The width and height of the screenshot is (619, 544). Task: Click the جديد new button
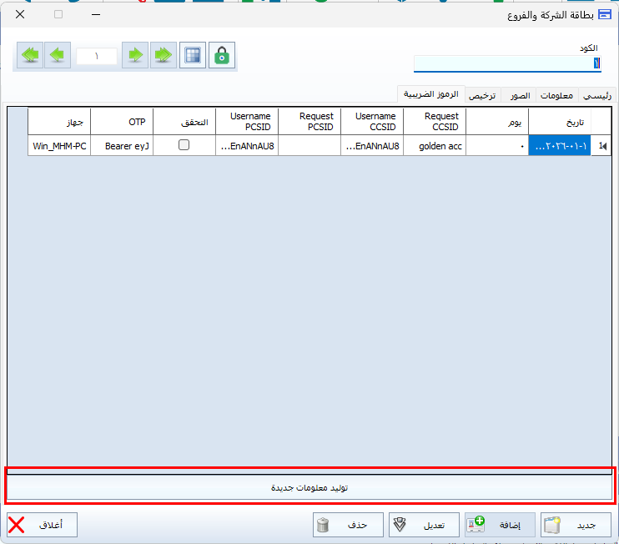(x=576, y=525)
